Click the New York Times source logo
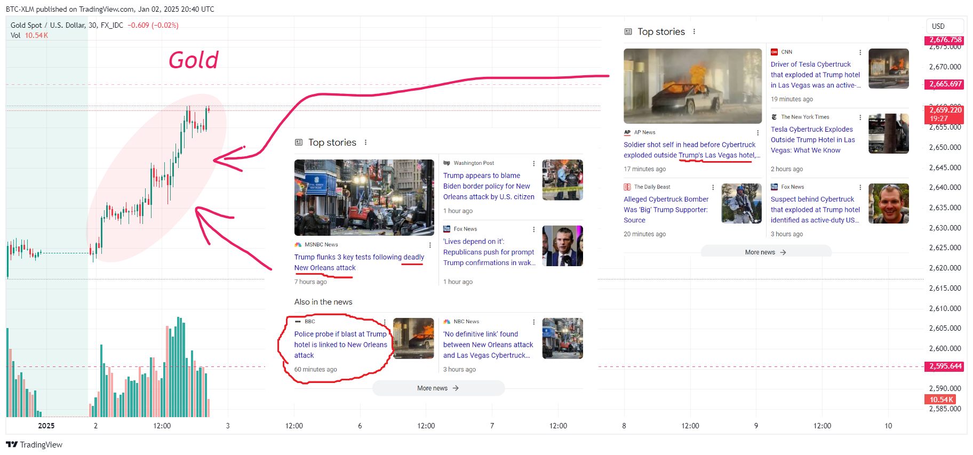 point(774,117)
